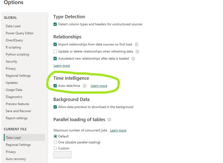223x163 pixels.
Task: Toggle Autodetect new relationships checkbox
Action: coord(55,59)
